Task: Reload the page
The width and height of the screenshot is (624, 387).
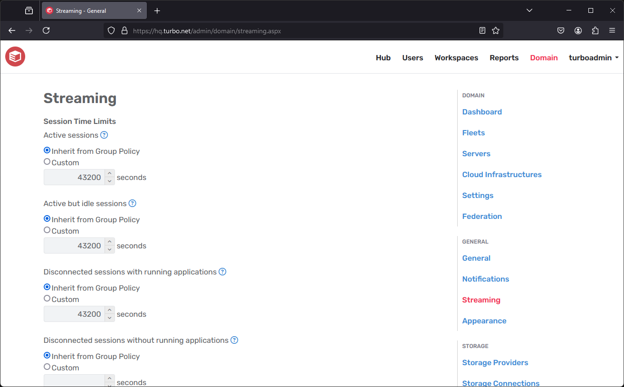Action: click(46, 30)
